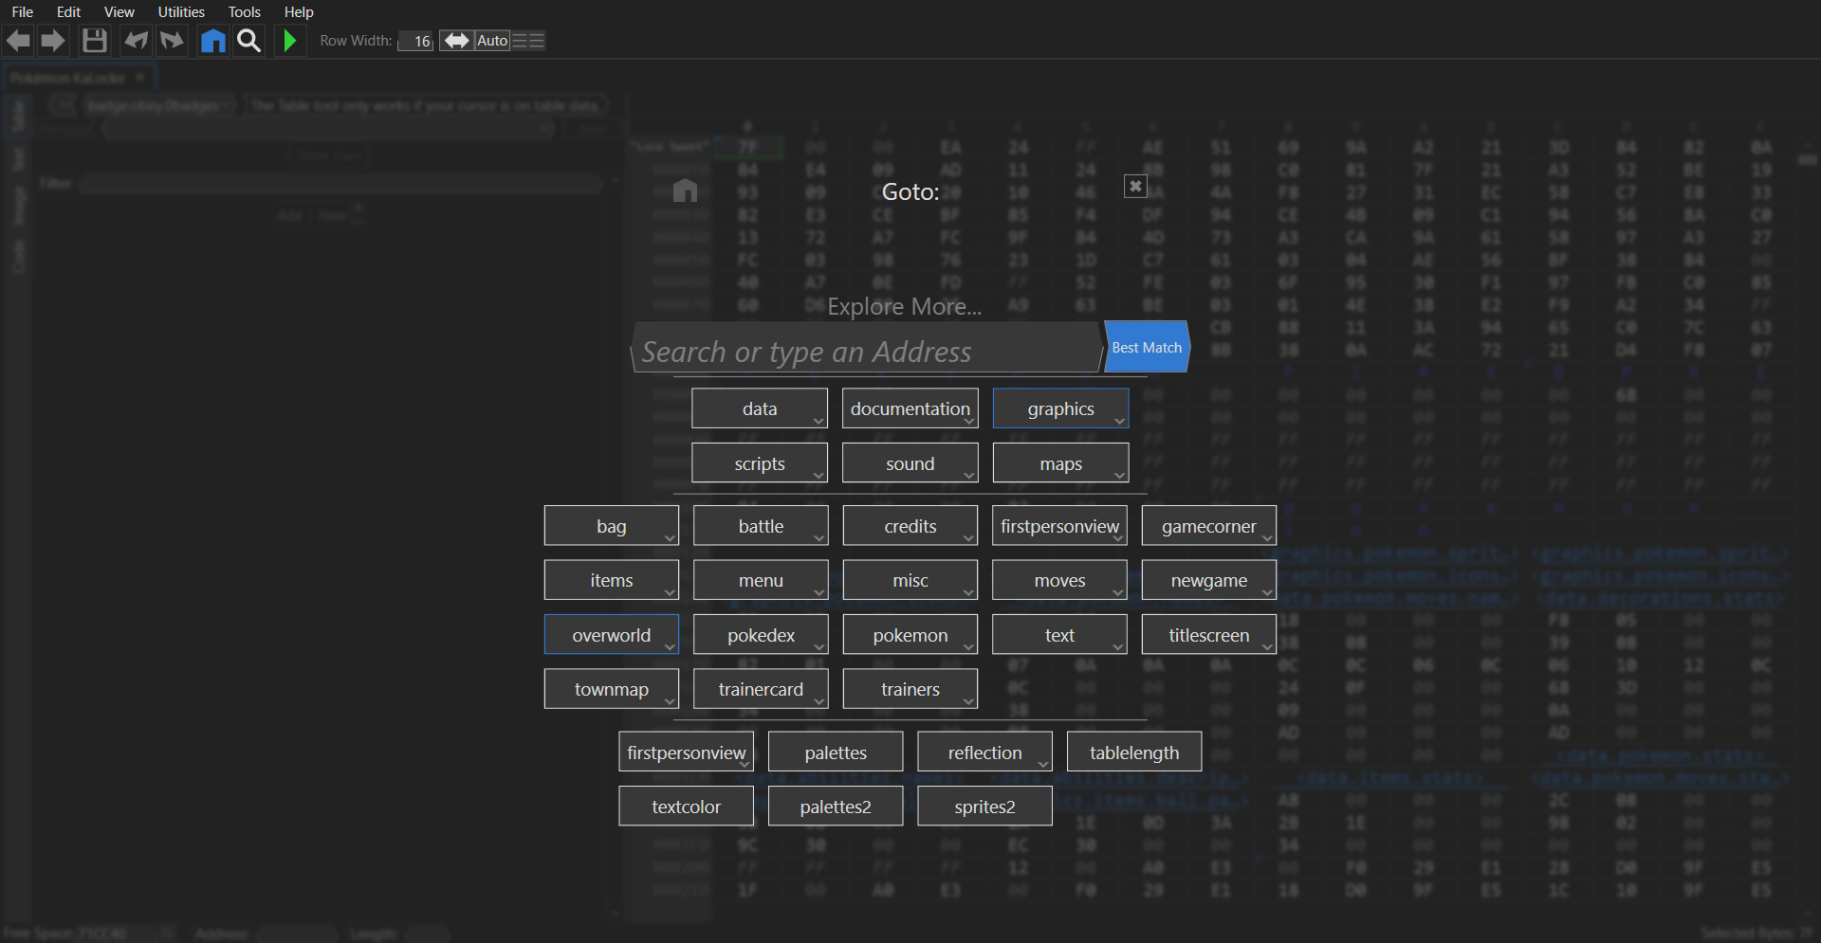Run the game with green play icon
This screenshot has width=1821, height=943.
point(290,41)
